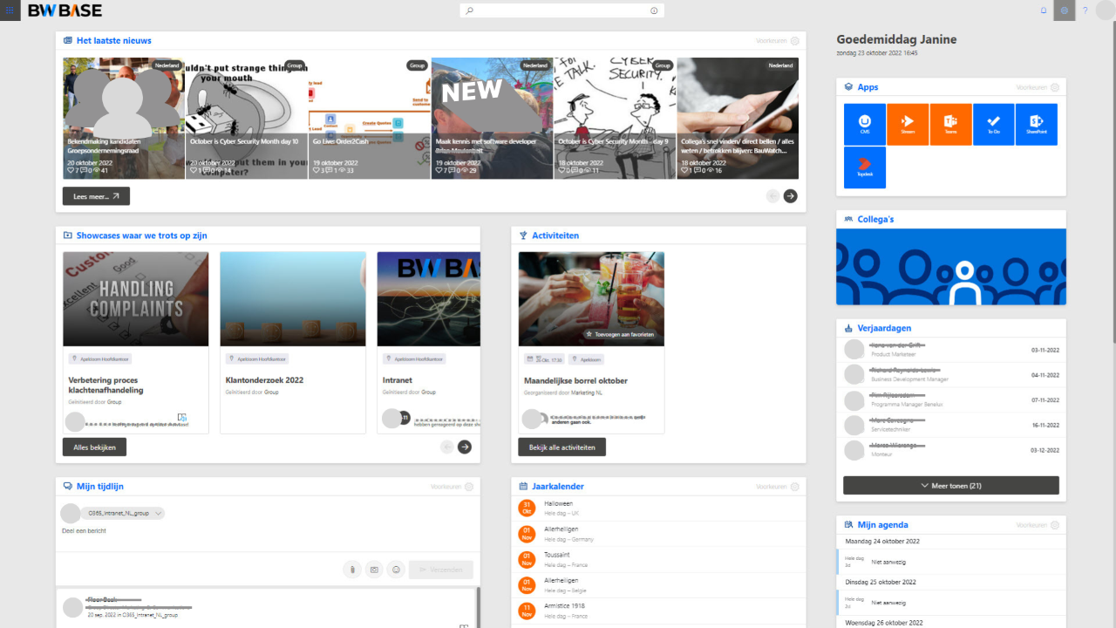Screen dimensions: 1116x628
Task: Open the app launcher grid icon
Action: coord(10,10)
